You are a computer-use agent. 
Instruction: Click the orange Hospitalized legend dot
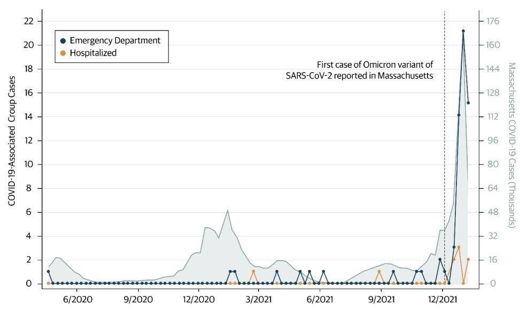[63, 53]
